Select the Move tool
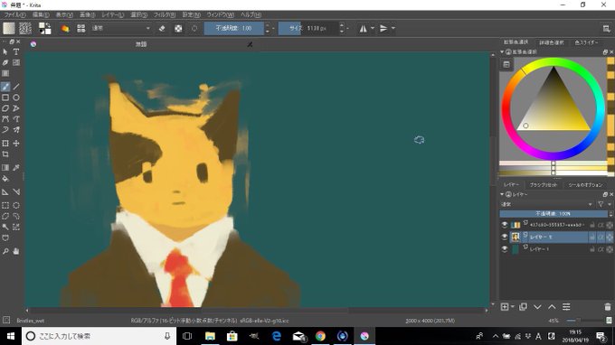This screenshot has height=345, width=615. pos(16,144)
